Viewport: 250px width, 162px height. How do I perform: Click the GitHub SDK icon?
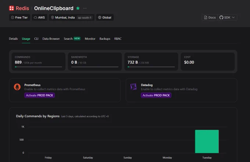pyautogui.click(x=221, y=18)
